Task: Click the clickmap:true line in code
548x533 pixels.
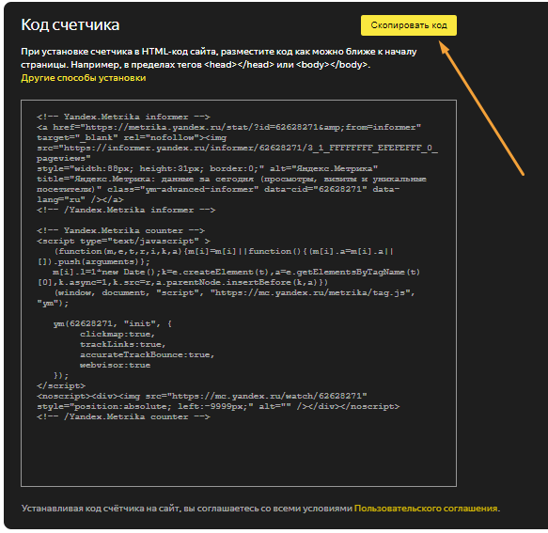Action: 117,334
